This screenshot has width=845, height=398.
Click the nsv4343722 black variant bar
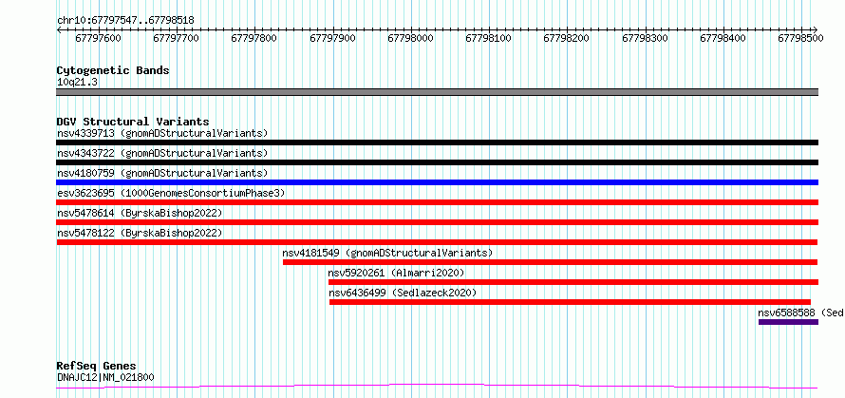pos(437,162)
